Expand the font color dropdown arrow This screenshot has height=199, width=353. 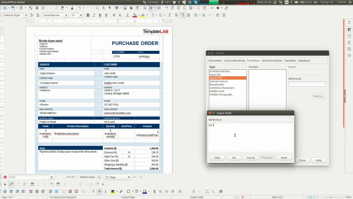(x=139, y=15)
